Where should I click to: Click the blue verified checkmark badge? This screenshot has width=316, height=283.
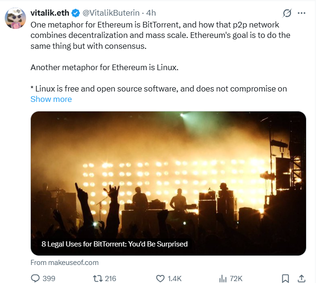tap(74, 13)
